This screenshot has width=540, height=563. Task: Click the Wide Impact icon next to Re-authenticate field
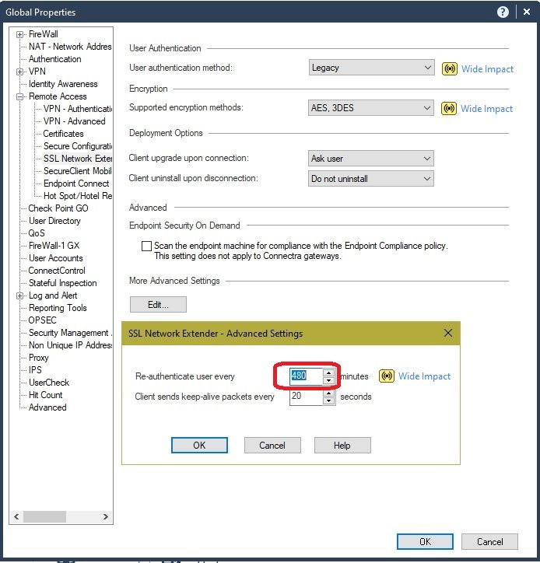pyautogui.click(x=387, y=376)
